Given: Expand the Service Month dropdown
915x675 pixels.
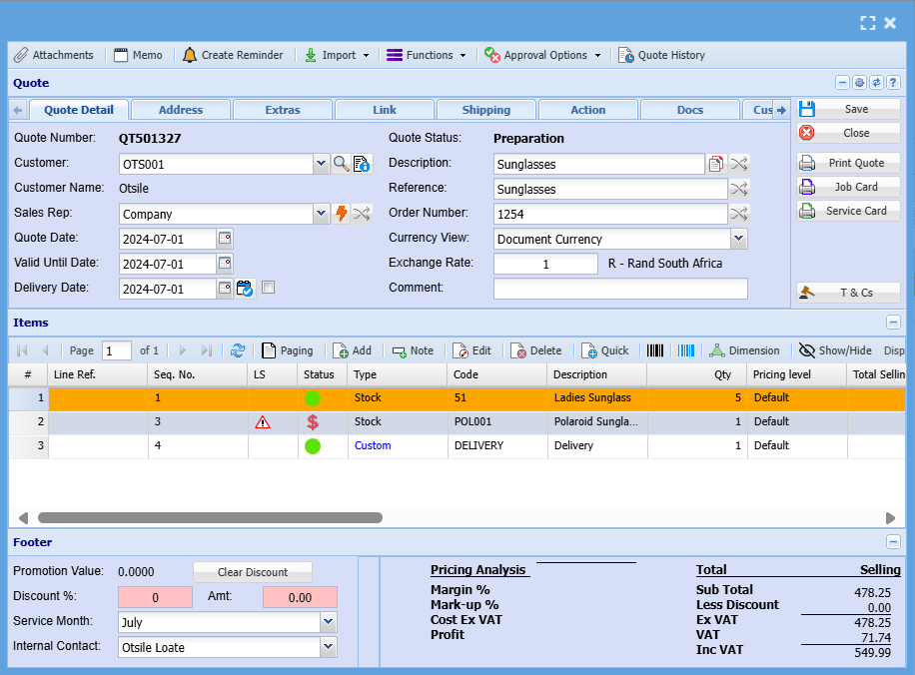Looking at the screenshot, I should 328,622.
